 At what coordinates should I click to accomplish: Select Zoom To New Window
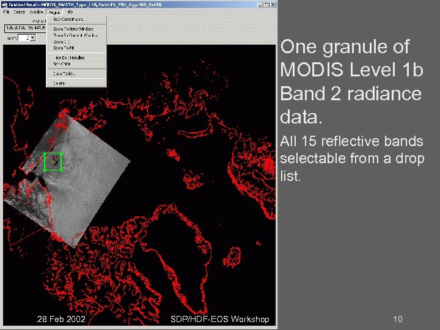coord(76,29)
